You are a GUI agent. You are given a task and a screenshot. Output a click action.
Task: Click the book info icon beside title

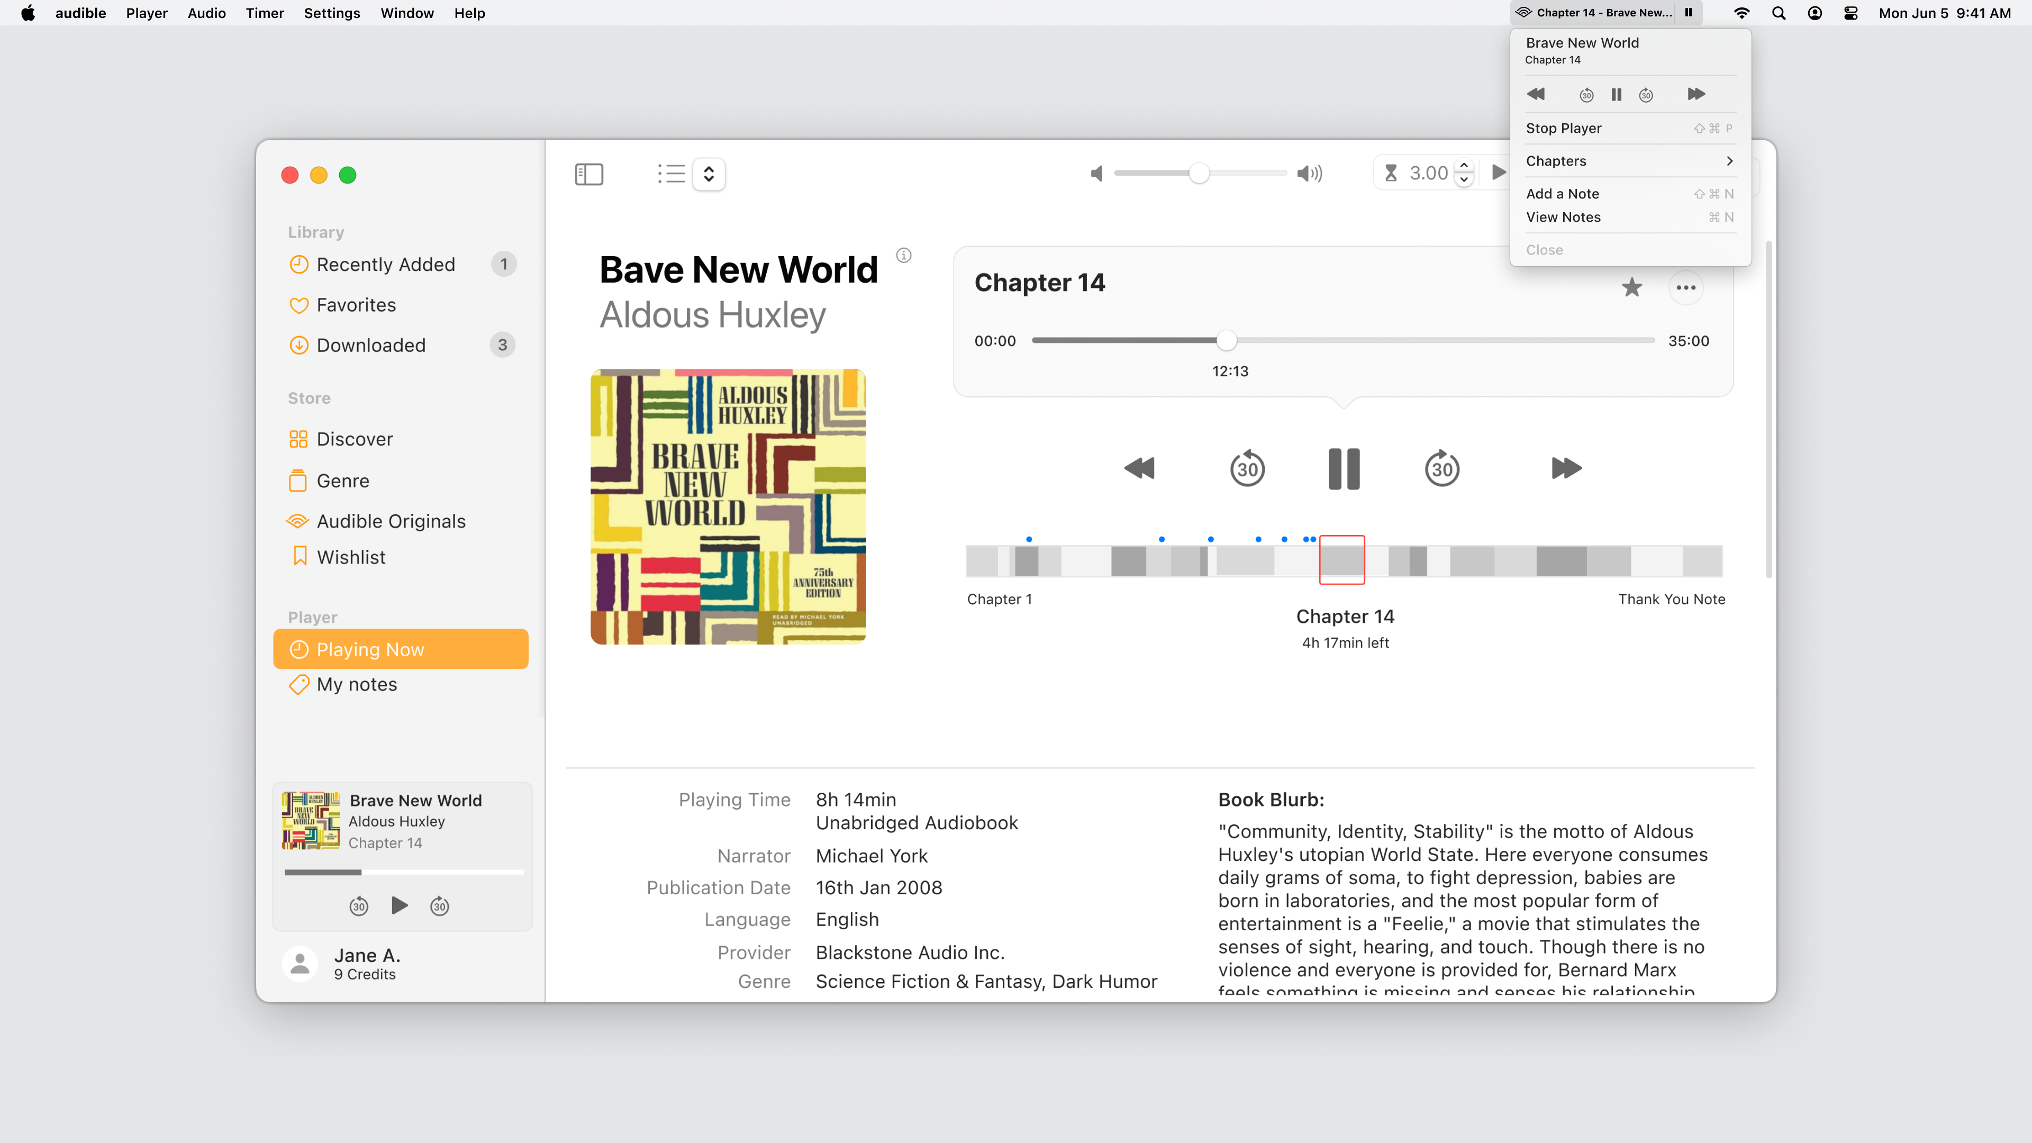[904, 255]
